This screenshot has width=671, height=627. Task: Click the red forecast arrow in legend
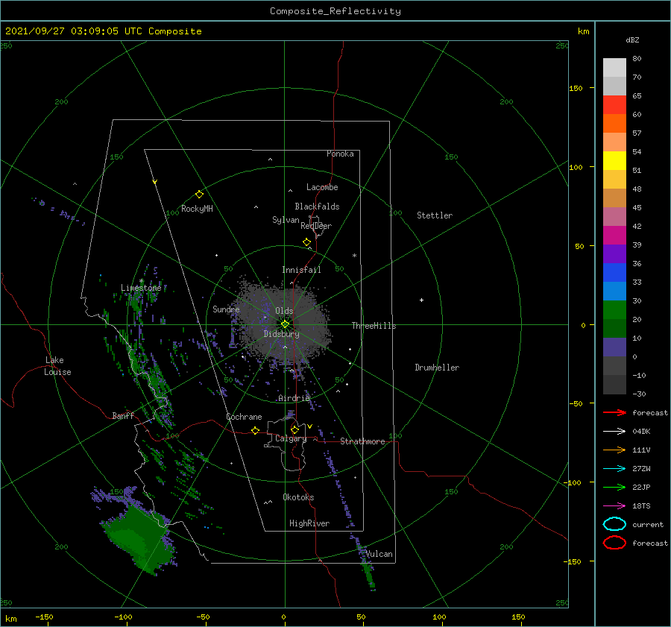click(x=614, y=412)
